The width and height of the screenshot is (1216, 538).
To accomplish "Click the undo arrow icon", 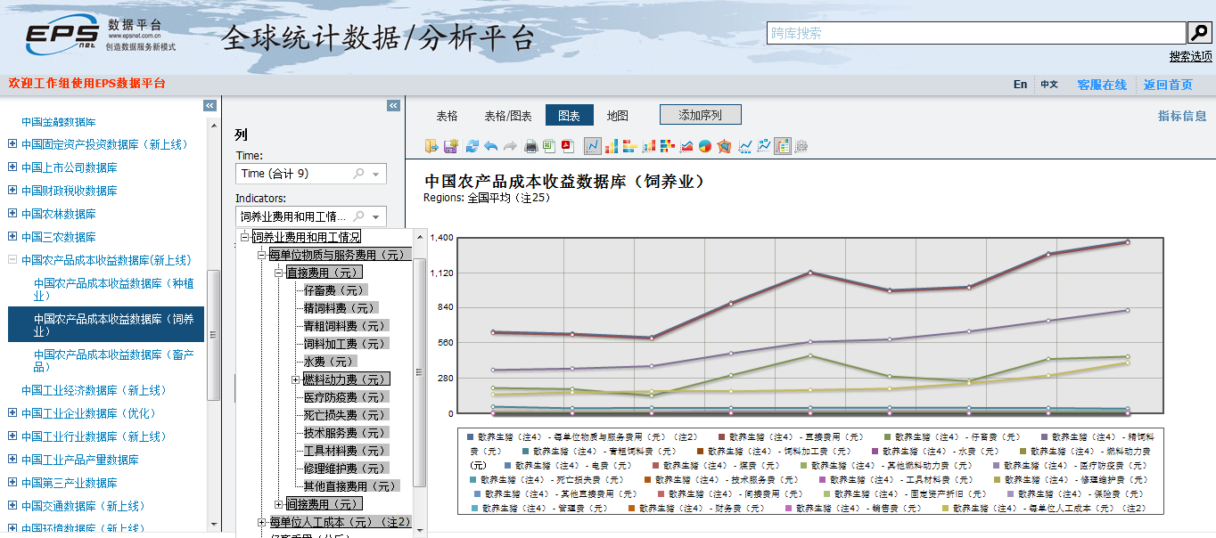I will tap(490, 146).
